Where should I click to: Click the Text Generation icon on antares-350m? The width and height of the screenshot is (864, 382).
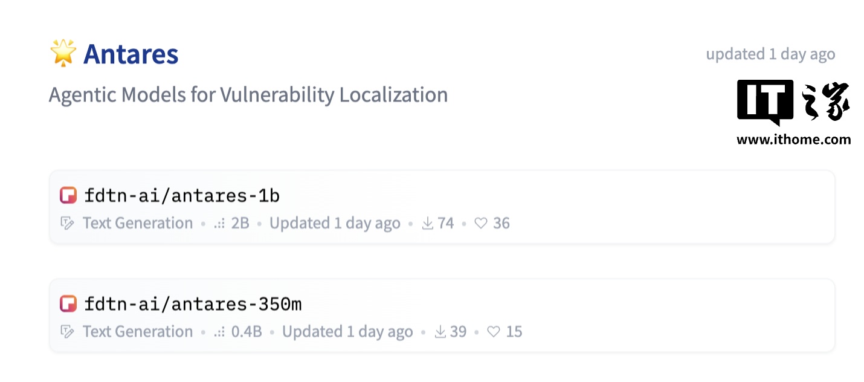click(x=68, y=332)
